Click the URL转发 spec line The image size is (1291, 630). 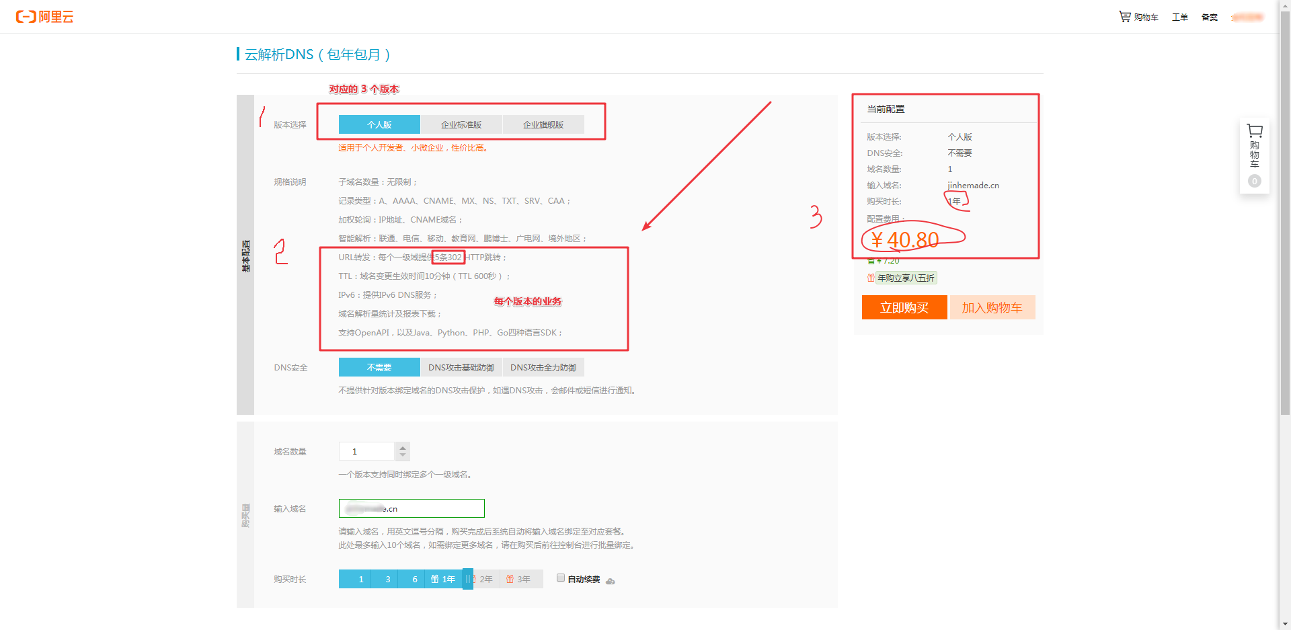[x=423, y=258]
